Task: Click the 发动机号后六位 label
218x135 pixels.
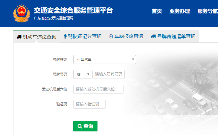Action: pyautogui.click(x=55, y=89)
